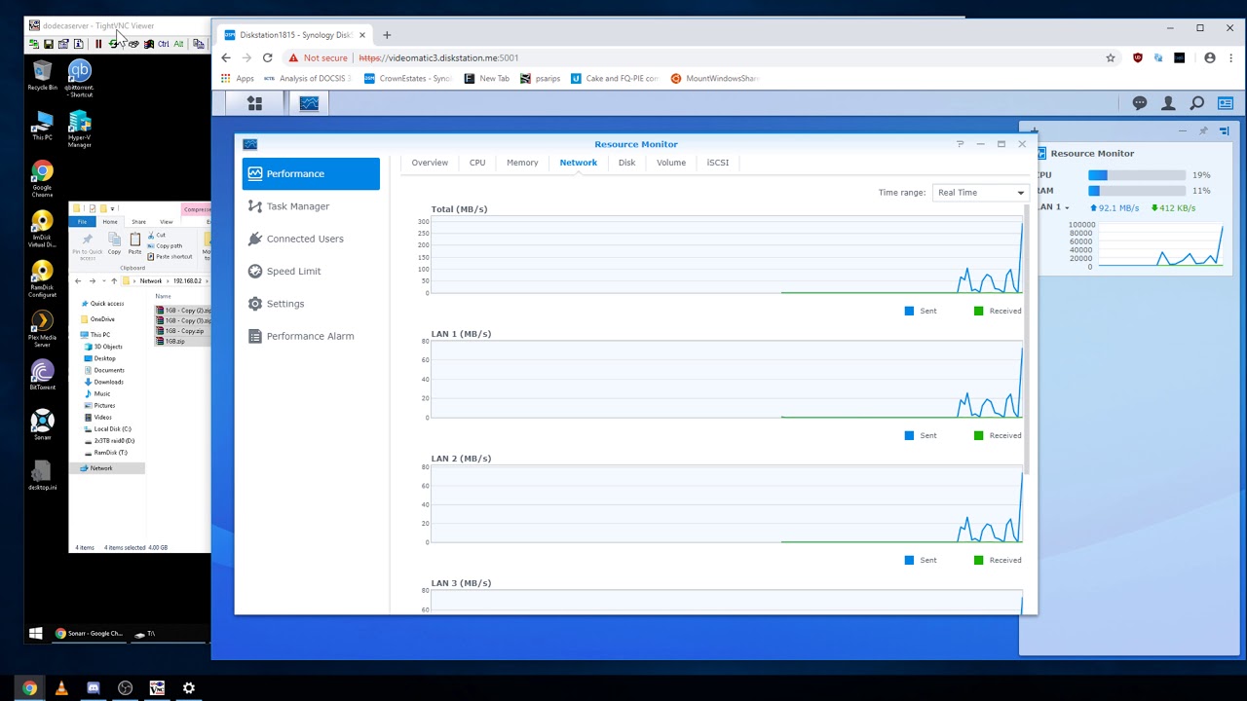Open Resource Monitor Settings section
1247x701 pixels.
click(311, 304)
